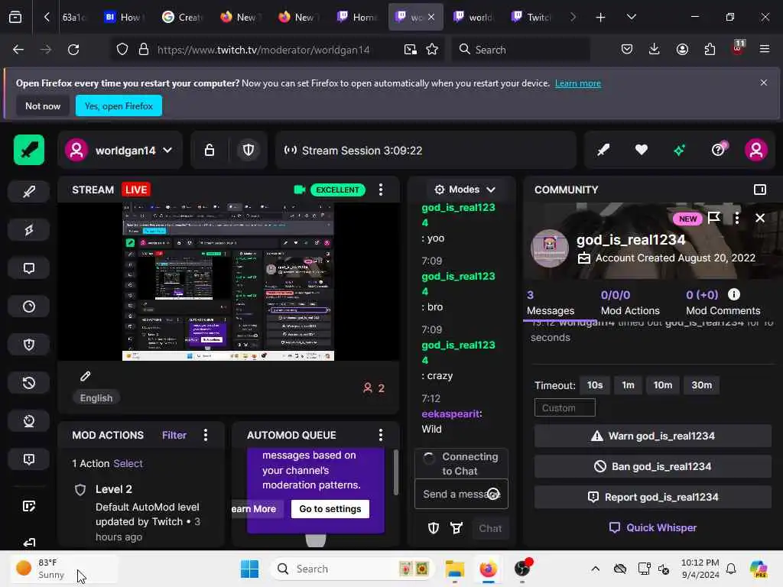Select the 30m timeout option

[x=702, y=385]
